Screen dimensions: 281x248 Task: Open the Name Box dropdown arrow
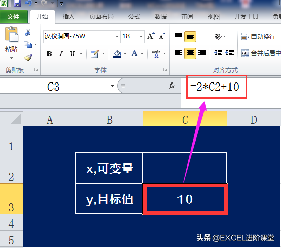click(x=112, y=86)
